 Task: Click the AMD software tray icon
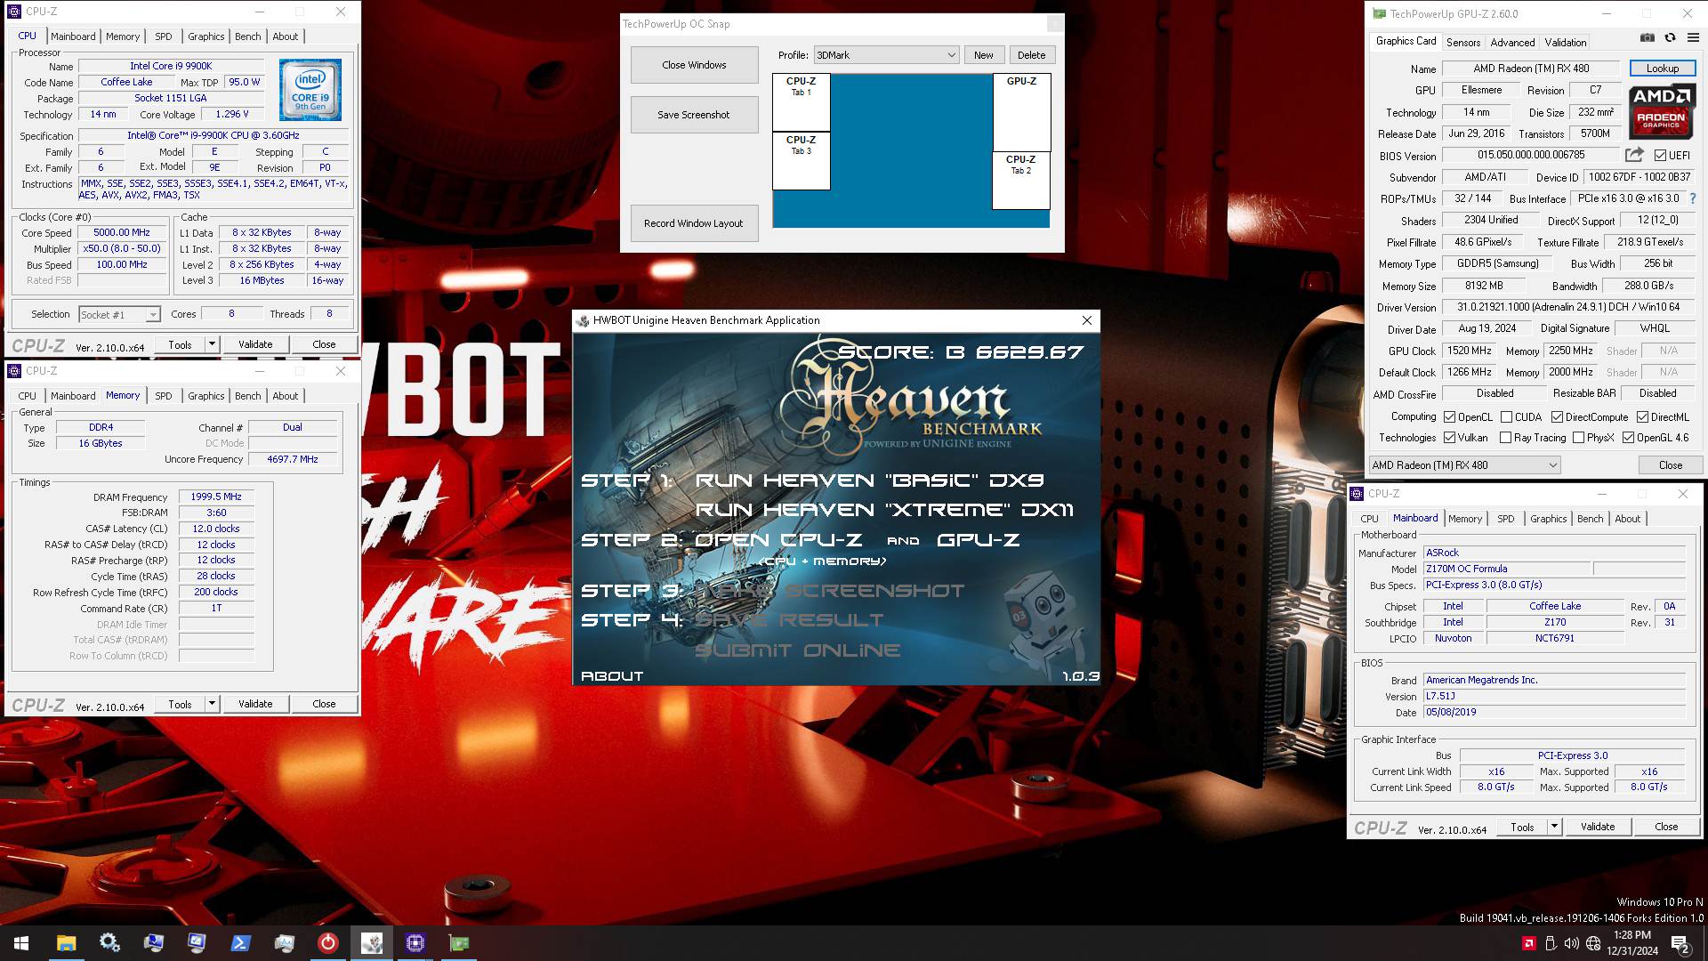pos(1528,943)
